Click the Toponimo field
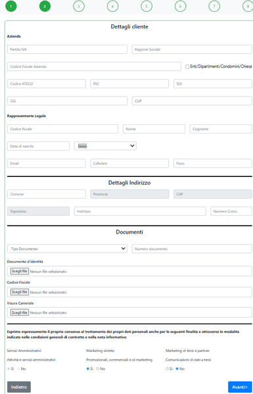 pyautogui.click(x=38, y=211)
